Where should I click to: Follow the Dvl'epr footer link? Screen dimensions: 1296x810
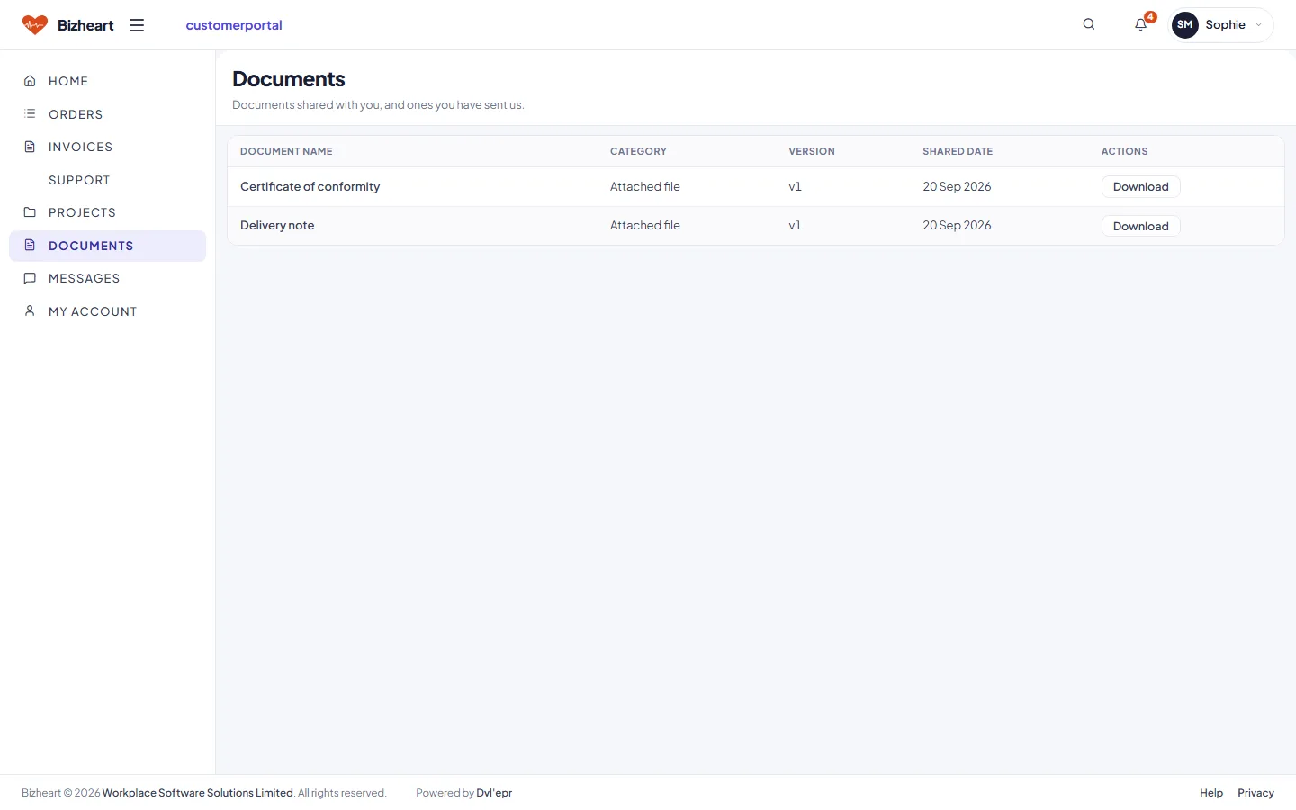[x=494, y=793]
